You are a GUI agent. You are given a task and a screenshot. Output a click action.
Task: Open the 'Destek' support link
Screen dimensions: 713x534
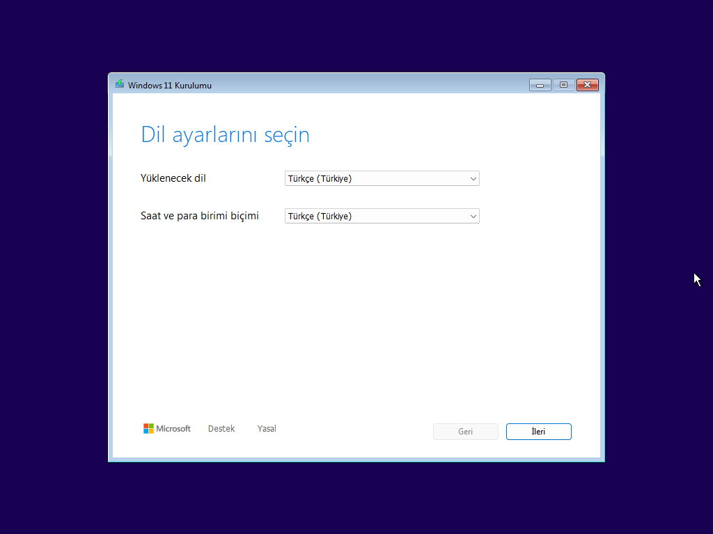coord(221,428)
